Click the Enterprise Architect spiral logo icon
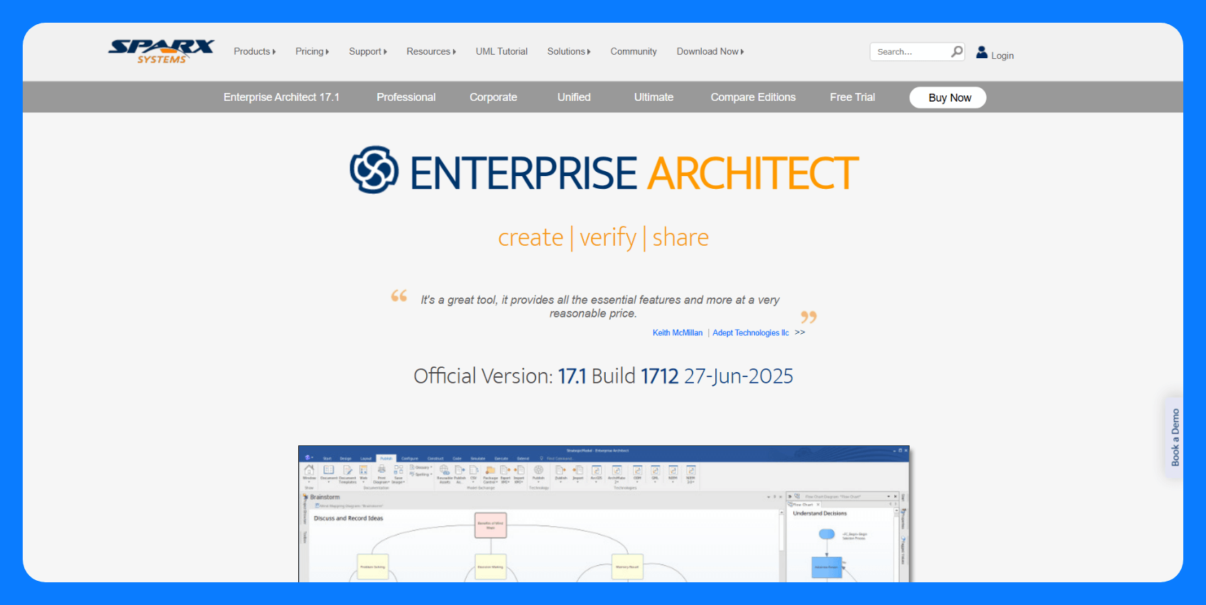Image resolution: width=1206 pixels, height=605 pixels. coord(374,170)
